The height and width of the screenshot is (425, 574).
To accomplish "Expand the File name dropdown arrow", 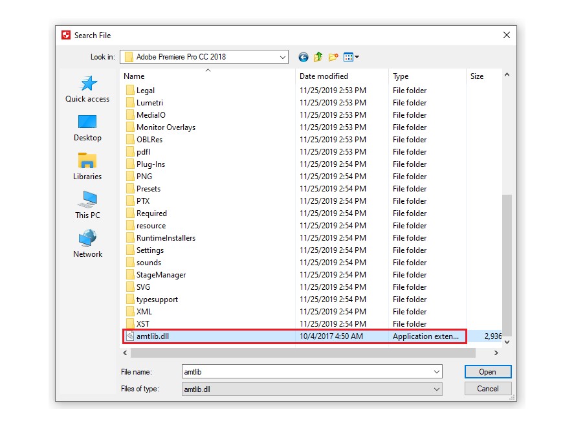I will 437,372.
